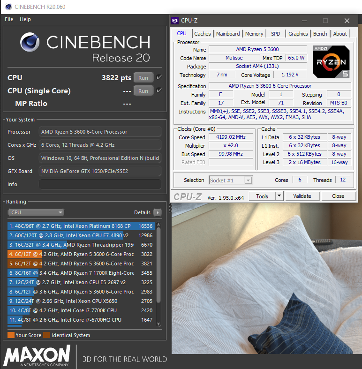Click the Package value Socket AM4 (1331)
Screen dimensions: 362x369
pyautogui.click(x=257, y=66)
